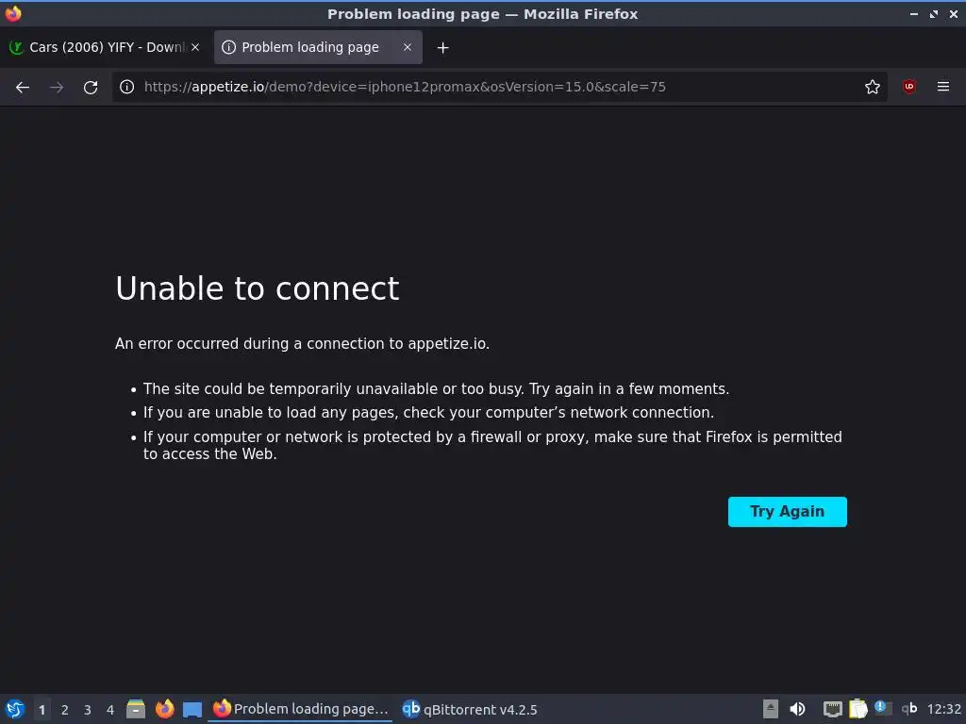Reload the current page
Screen dimensions: 966x724
(91, 87)
